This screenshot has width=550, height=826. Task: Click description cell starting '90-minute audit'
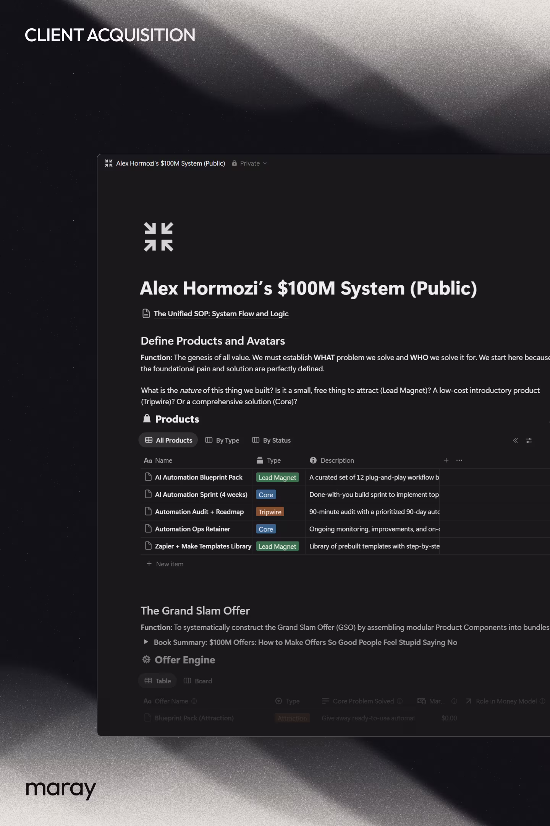372,512
